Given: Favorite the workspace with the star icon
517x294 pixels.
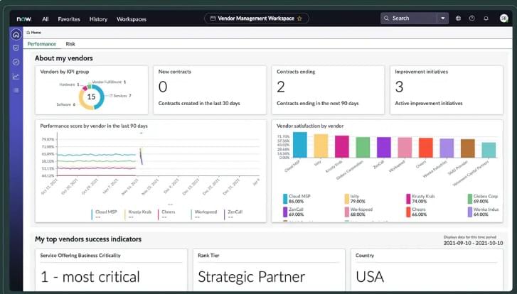Looking at the screenshot, I should [x=299, y=18].
